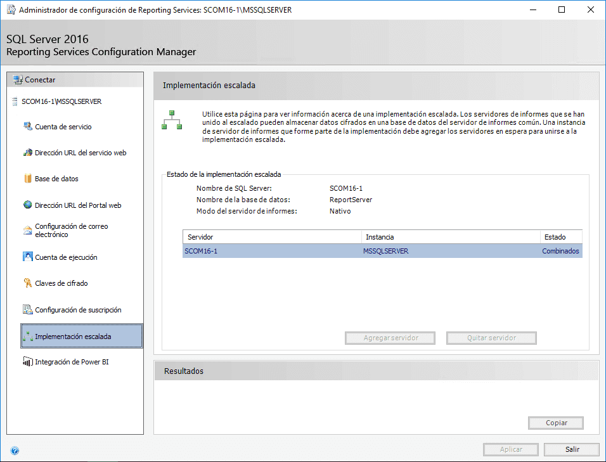This screenshot has height=462, width=606.
Task: Click the Dirección URL del servicio web icon
Action: click(x=27, y=153)
